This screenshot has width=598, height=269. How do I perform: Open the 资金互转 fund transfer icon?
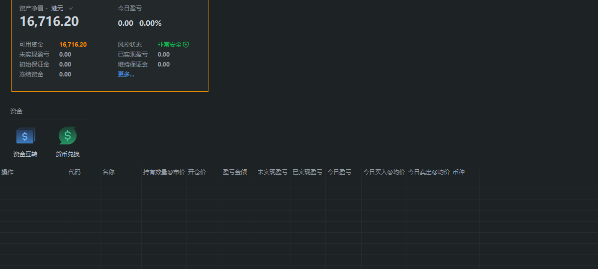point(25,136)
